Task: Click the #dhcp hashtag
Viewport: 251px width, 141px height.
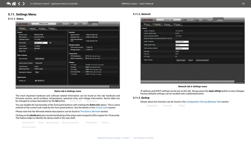Action: coord(182,106)
